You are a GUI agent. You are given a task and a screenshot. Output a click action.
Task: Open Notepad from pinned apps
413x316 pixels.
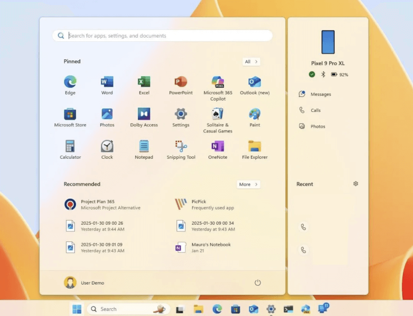pos(144,149)
